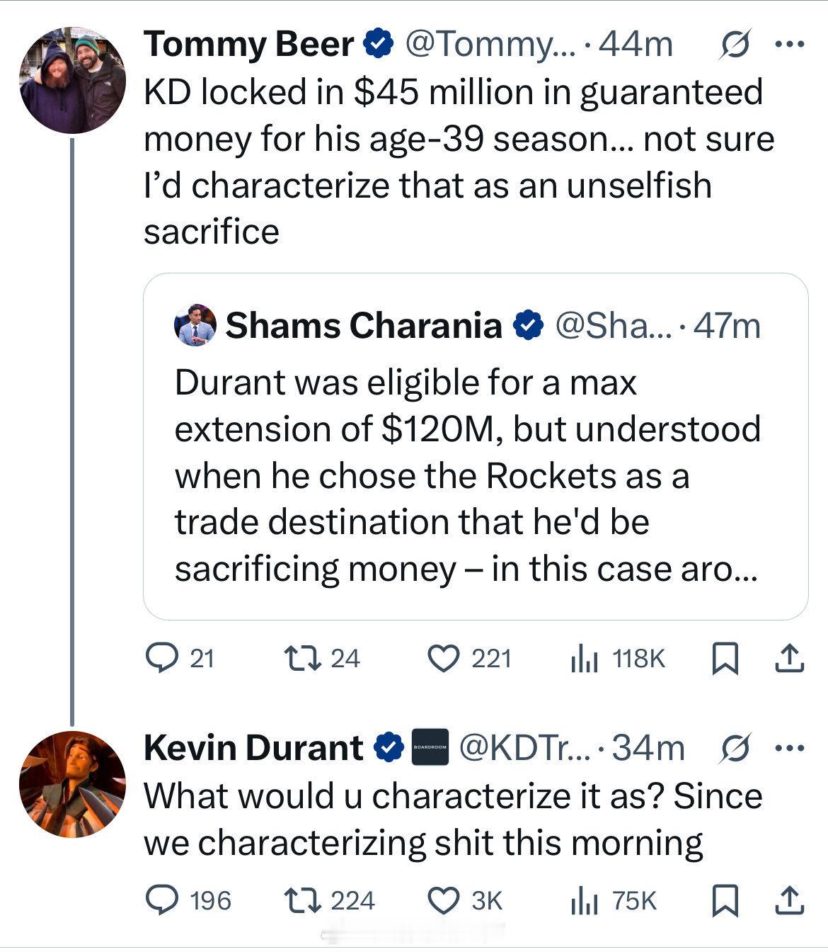The height and width of the screenshot is (952, 828).
Task: Click Grok icon on Tommy Beer's tweet
Action: 734,45
